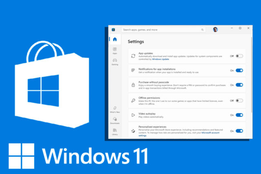Open What's New in the sidebar
This screenshot has width=261, height=174.
(x=115, y=110)
